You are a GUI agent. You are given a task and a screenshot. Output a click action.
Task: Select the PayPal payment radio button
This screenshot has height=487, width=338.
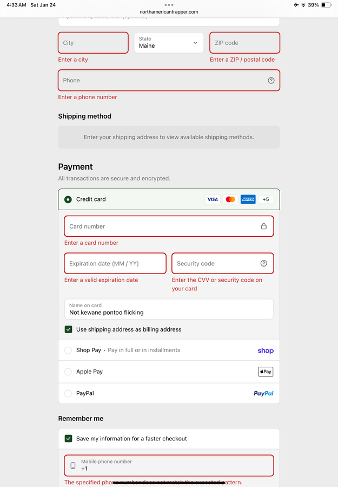68,393
